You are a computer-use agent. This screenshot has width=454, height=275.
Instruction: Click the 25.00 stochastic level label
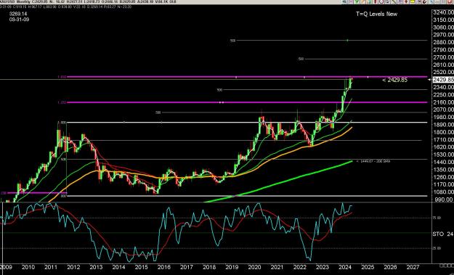pyautogui.click(x=437, y=248)
